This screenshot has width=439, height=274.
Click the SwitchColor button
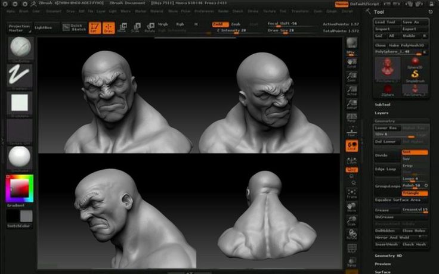(x=19, y=226)
